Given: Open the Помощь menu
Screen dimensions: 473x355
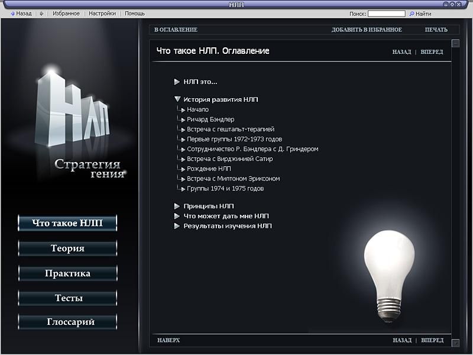Looking at the screenshot, I should pyautogui.click(x=134, y=14).
